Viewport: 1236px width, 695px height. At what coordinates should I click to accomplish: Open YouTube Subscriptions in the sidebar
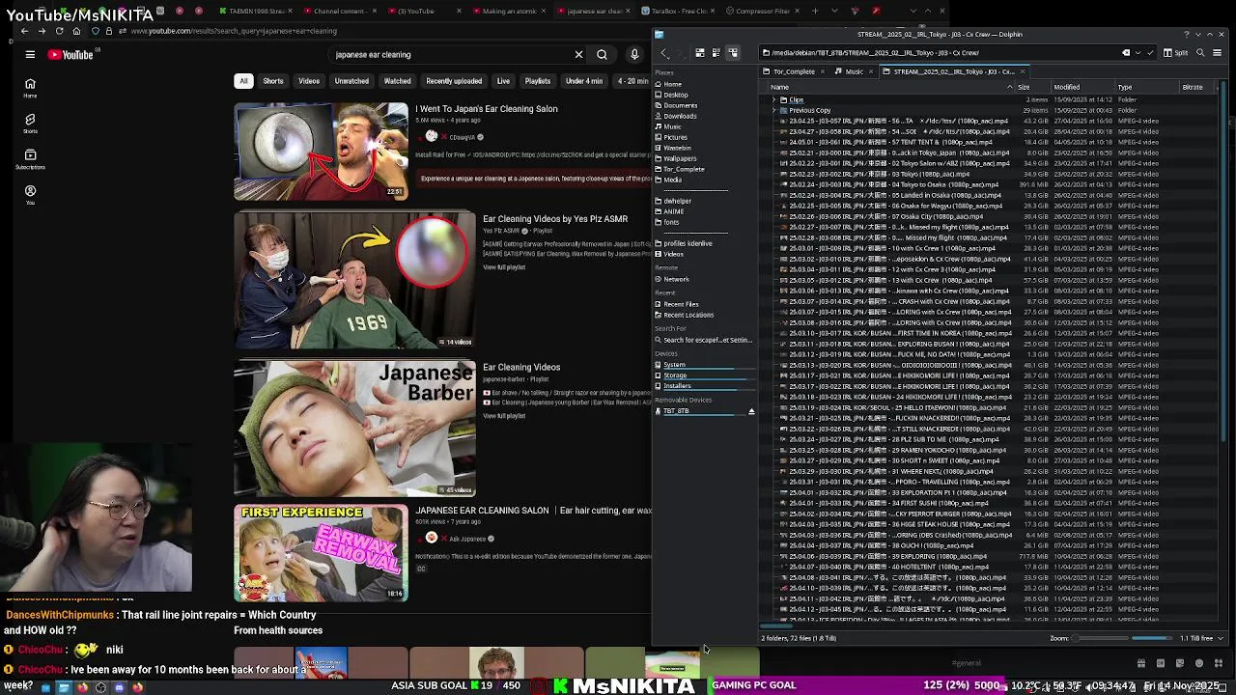click(x=30, y=159)
